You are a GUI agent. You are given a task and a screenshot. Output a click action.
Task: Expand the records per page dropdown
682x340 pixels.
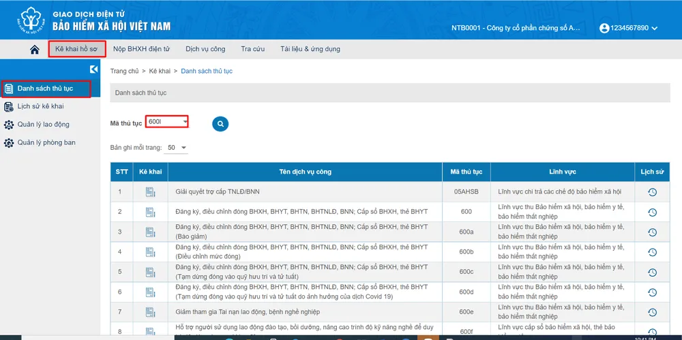click(177, 148)
